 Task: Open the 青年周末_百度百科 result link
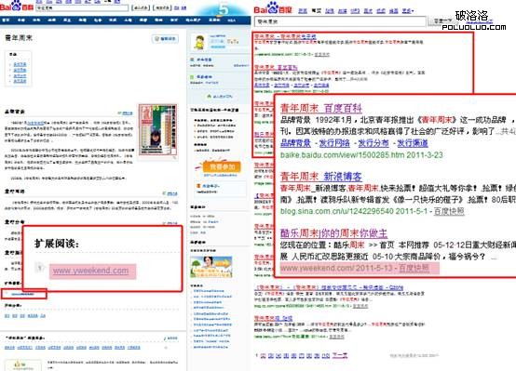(320, 108)
